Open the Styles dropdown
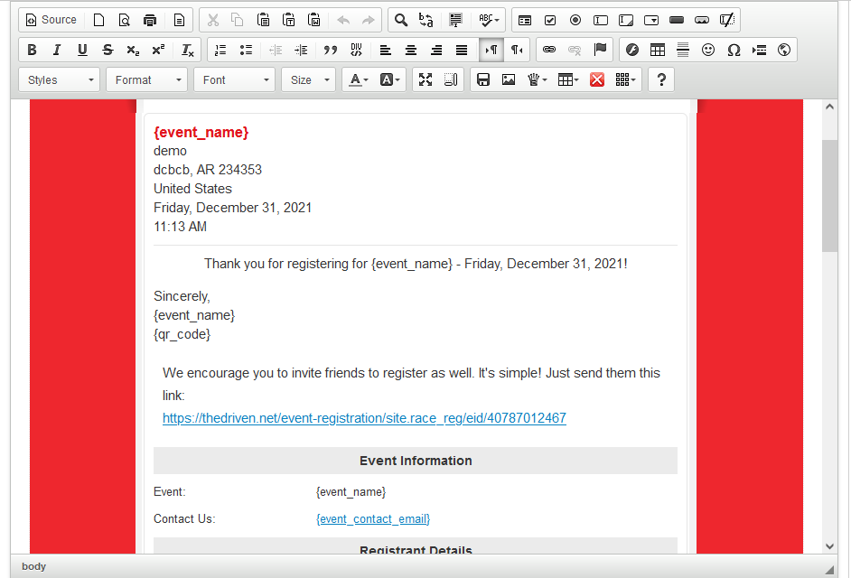The height and width of the screenshot is (578, 851). 60,79
